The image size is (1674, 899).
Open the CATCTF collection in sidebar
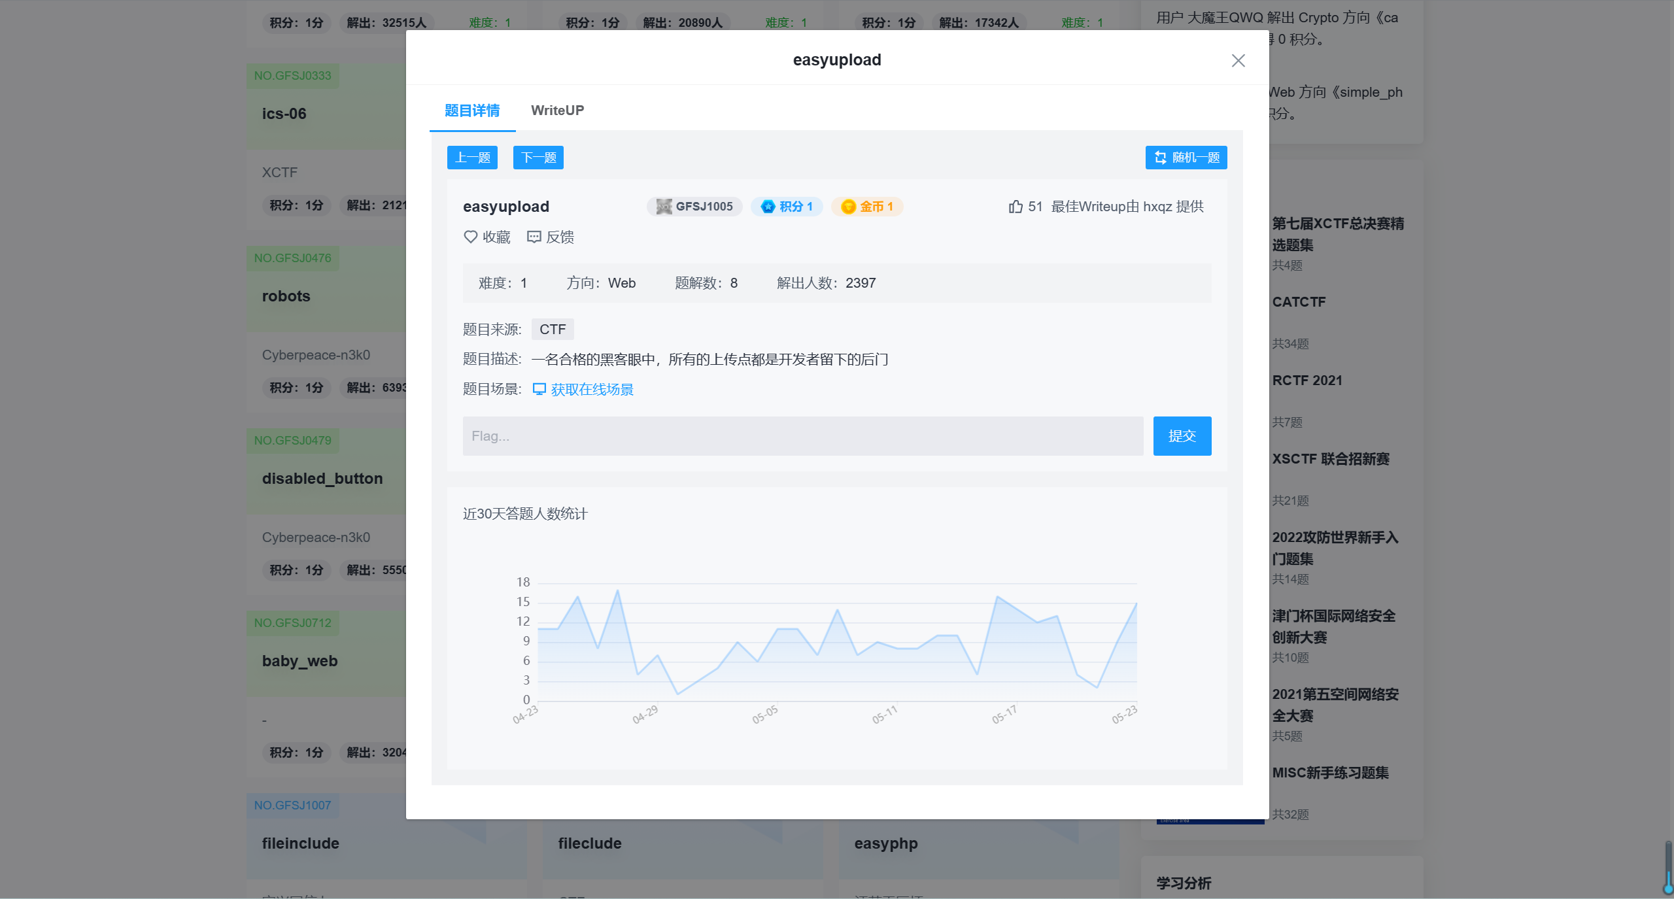point(1299,301)
